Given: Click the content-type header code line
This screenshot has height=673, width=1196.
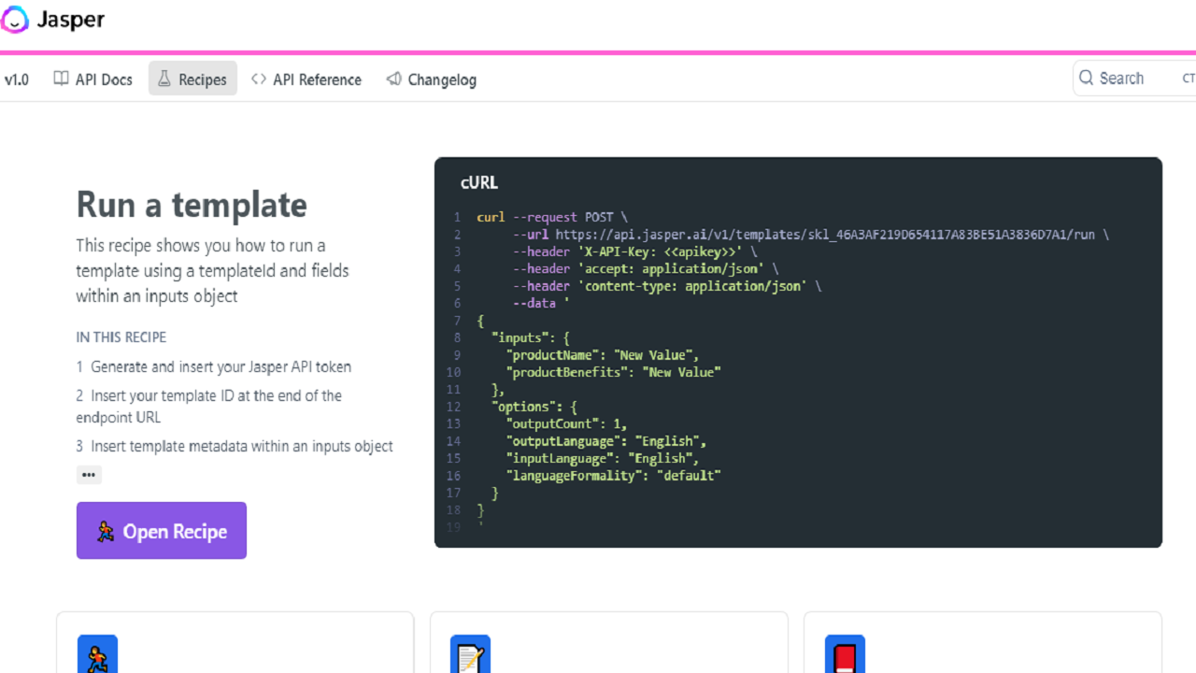Looking at the screenshot, I should click(x=667, y=286).
